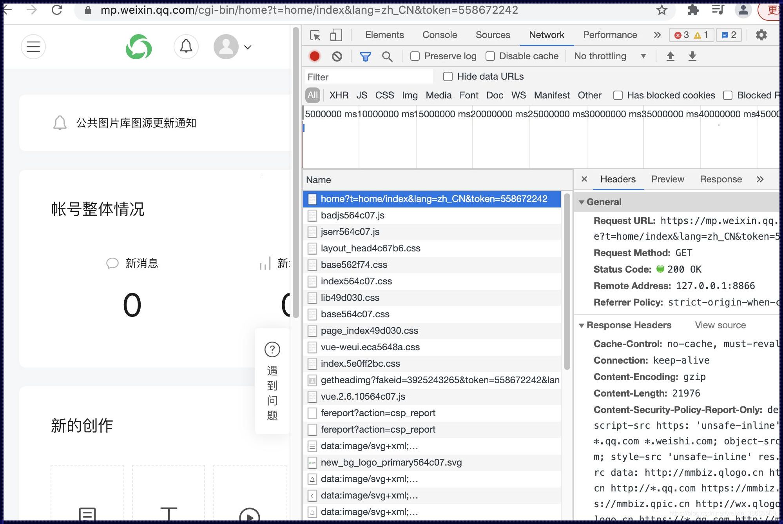Open the Preview tab
The height and width of the screenshot is (524, 783).
(668, 179)
